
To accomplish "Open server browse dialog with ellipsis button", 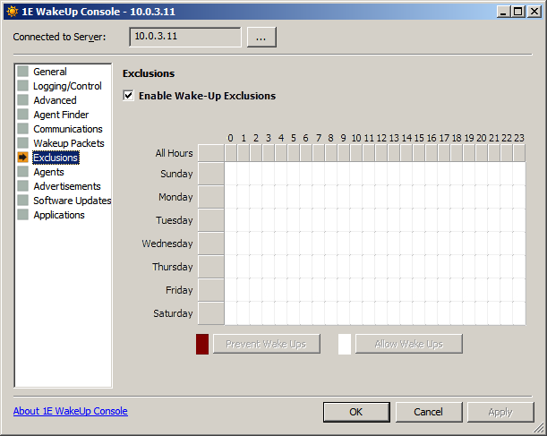I will 261,37.
